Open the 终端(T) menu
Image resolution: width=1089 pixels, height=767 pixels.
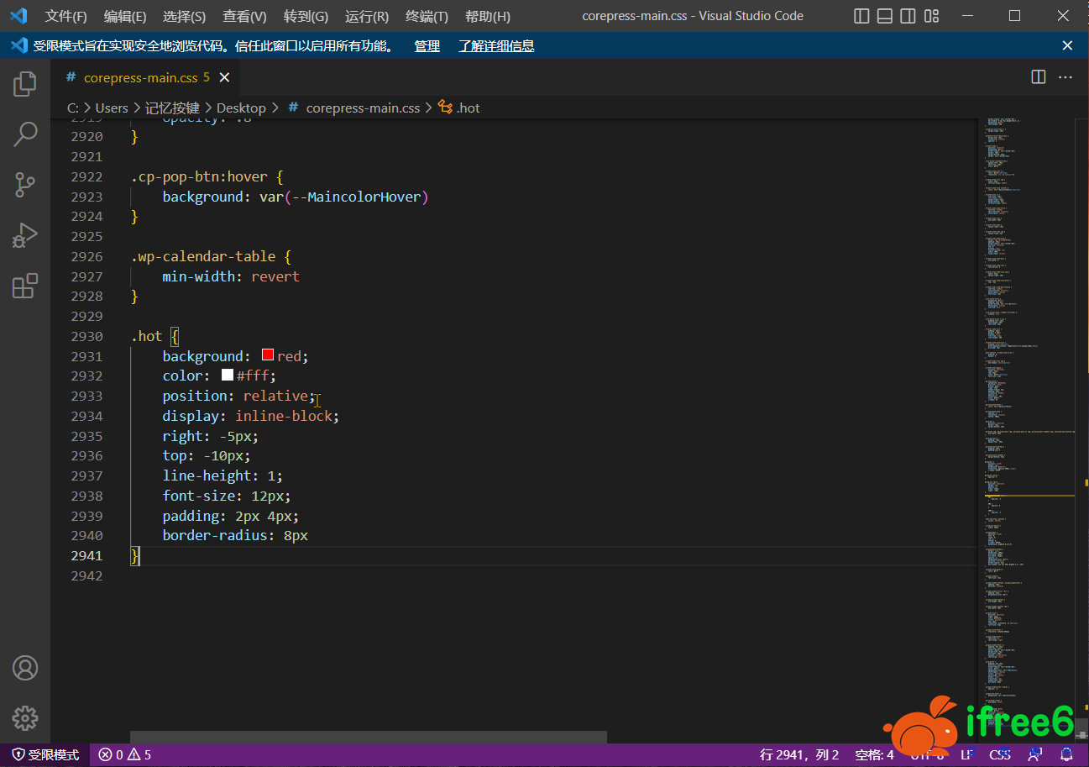pyautogui.click(x=427, y=16)
